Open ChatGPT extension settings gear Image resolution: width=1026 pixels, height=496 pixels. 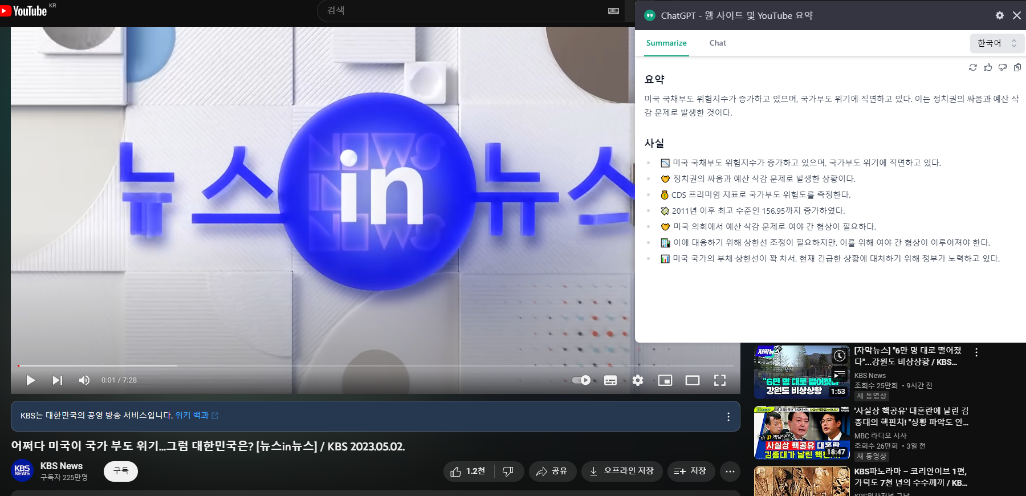(1000, 15)
